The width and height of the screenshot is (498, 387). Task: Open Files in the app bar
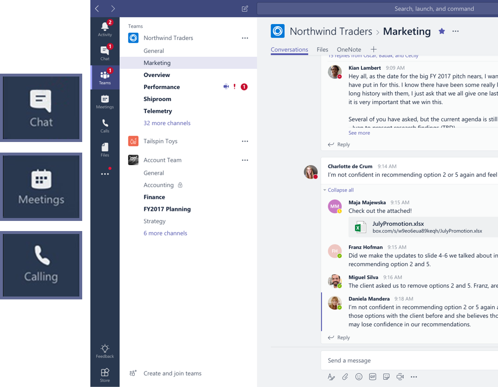105,150
